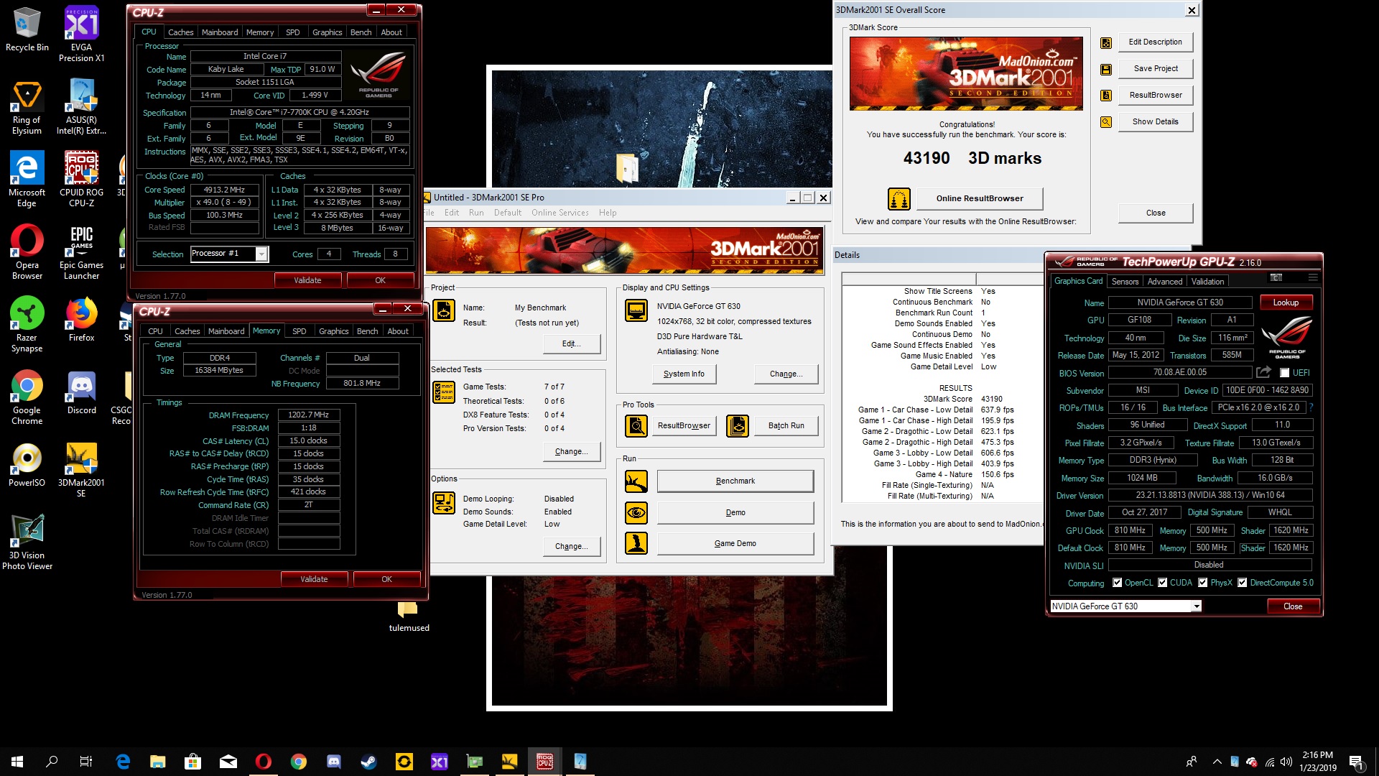Screen dimensions: 1379x776
Task: Open SPD tab in the lower CPU-Z window
Action: coord(299,331)
